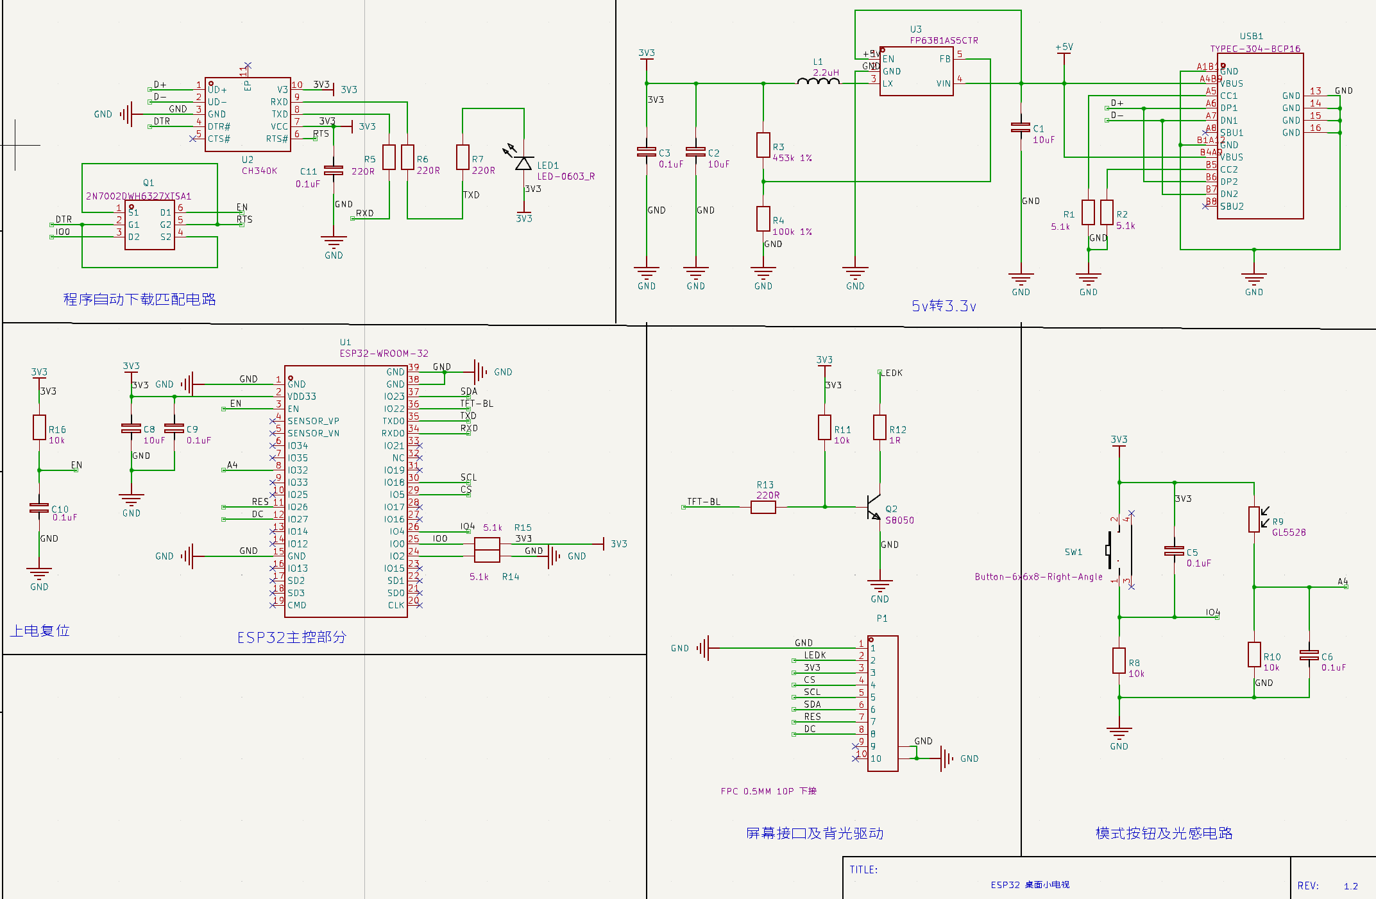Click the R9 GL5528 photoresistor symbol
Image resolution: width=1376 pixels, height=899 pixels.
(1254, 520)
